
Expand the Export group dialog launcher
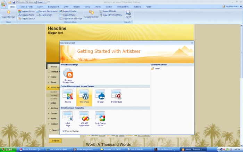[132, 22]
